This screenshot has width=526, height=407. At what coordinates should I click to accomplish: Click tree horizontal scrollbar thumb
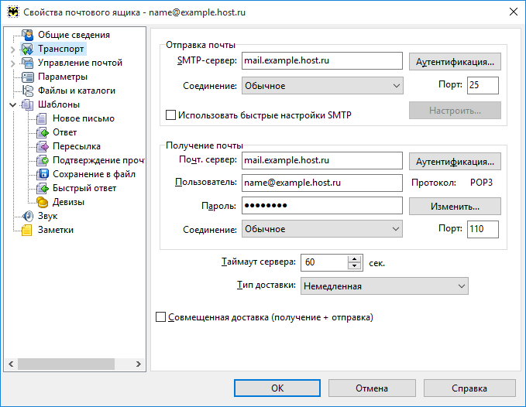[66, 364]
